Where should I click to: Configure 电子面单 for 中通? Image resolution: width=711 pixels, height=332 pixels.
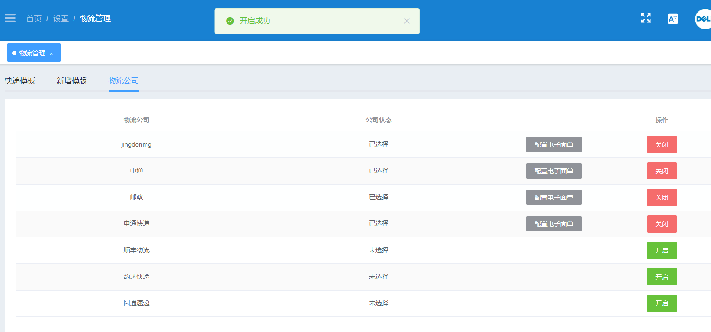[x=554, y=171]
